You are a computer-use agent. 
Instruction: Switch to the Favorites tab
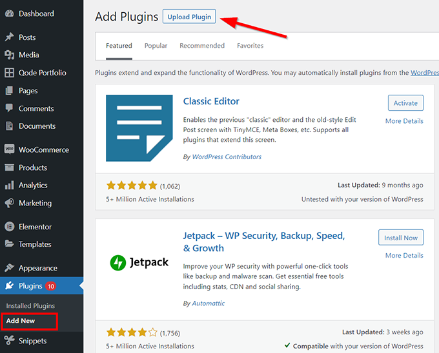pos(250,46)
